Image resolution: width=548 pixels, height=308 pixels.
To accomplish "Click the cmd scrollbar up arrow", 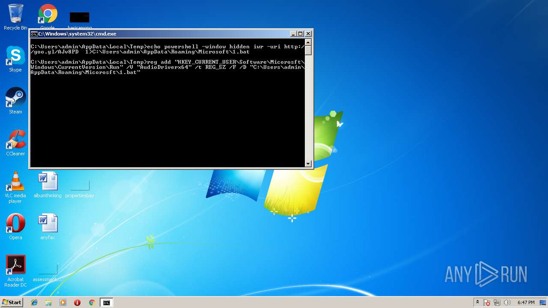I will [x=308, y=42].
